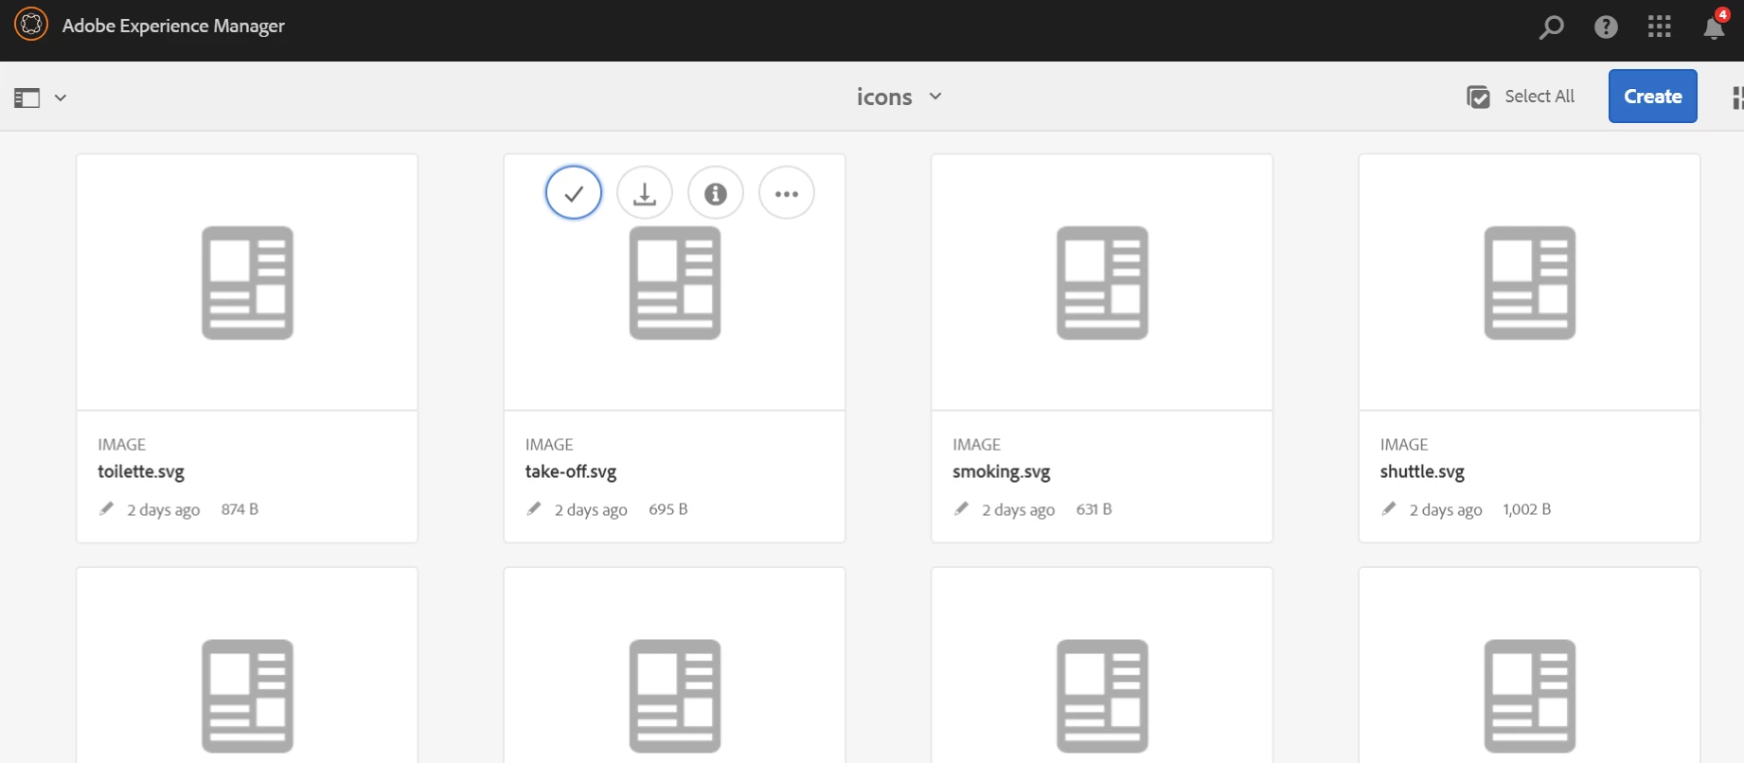Open the Help question mark icon

click(1606, 27)
